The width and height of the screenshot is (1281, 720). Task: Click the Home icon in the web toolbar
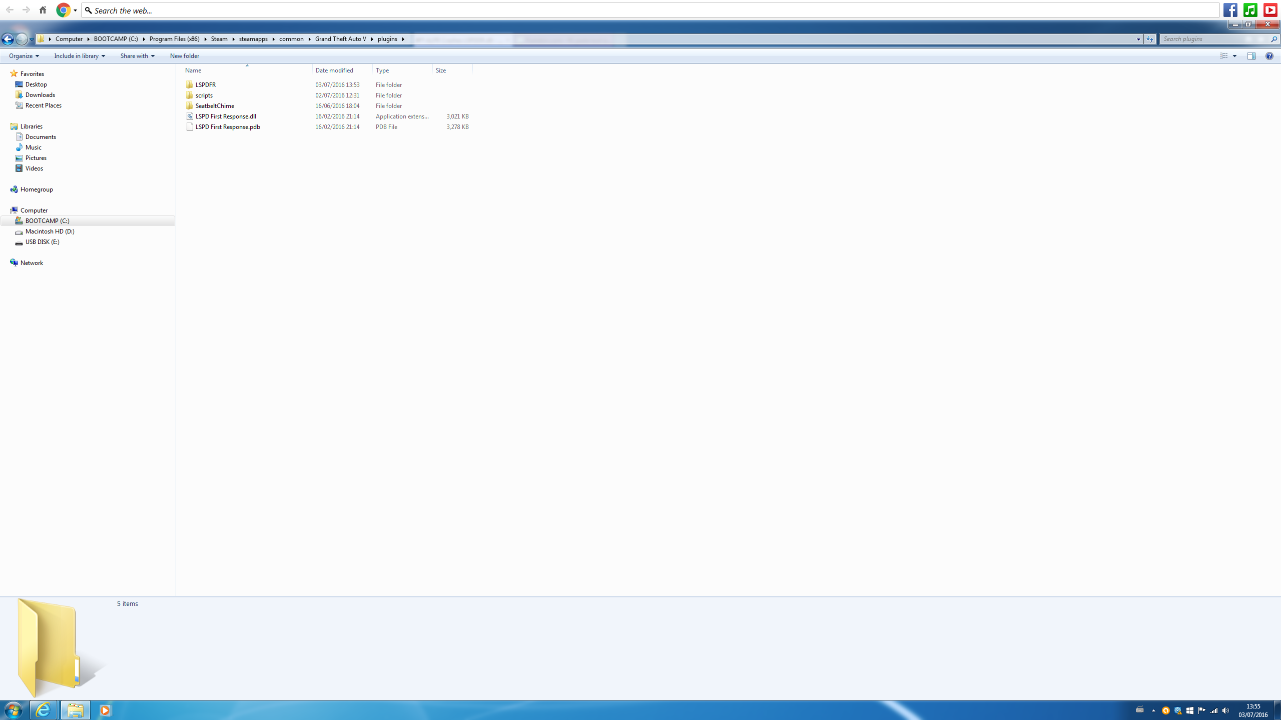click(43, 10)
